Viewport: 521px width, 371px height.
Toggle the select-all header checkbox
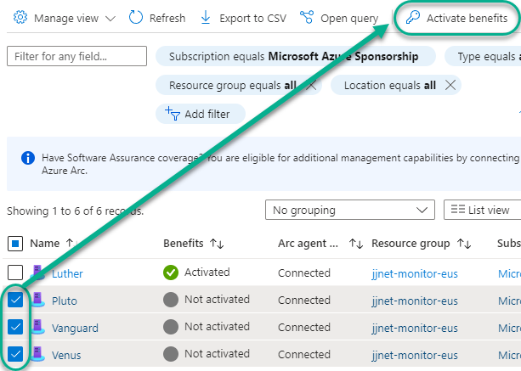(15, 244)
